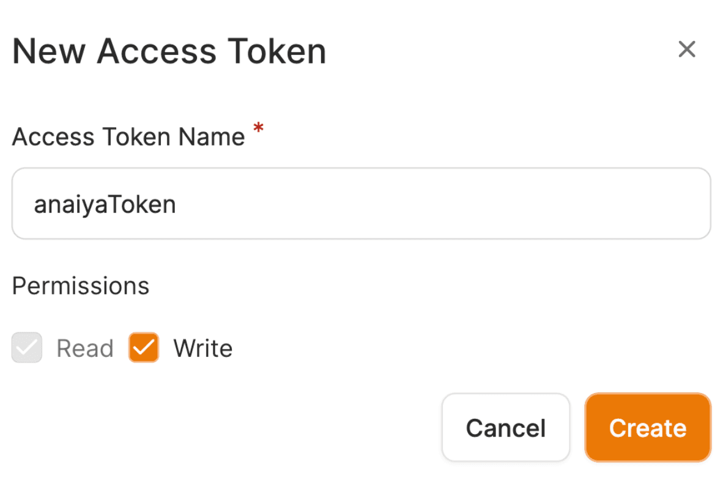Dismiss dialog using Cancel button
This screenshot has width=723, height=478.
pos(505,427)
